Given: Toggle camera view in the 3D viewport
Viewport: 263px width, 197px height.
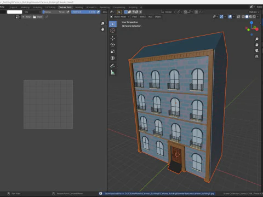Looking at the screenshot, I should click(257, 50).
